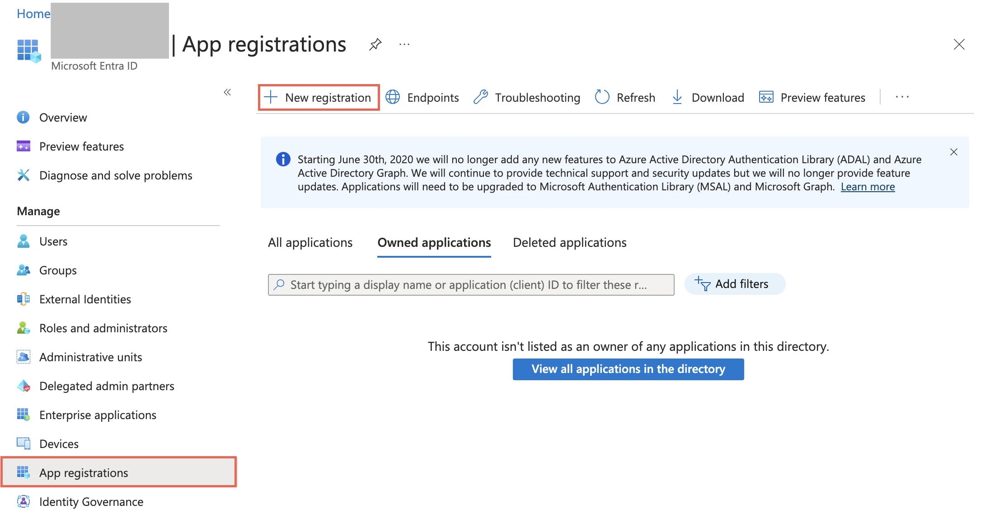The width and height of the screenshot is (990, 519).
Task: Pin the App registrations blade
Action: [375, 44]
